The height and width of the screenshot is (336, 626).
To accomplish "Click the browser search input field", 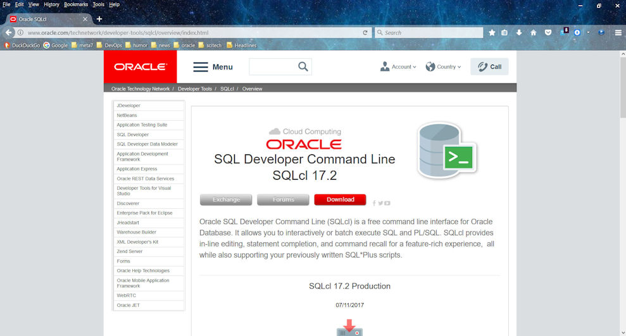I will click(430, 32).
